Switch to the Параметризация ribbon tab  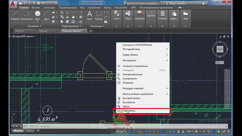coord(68,8)
